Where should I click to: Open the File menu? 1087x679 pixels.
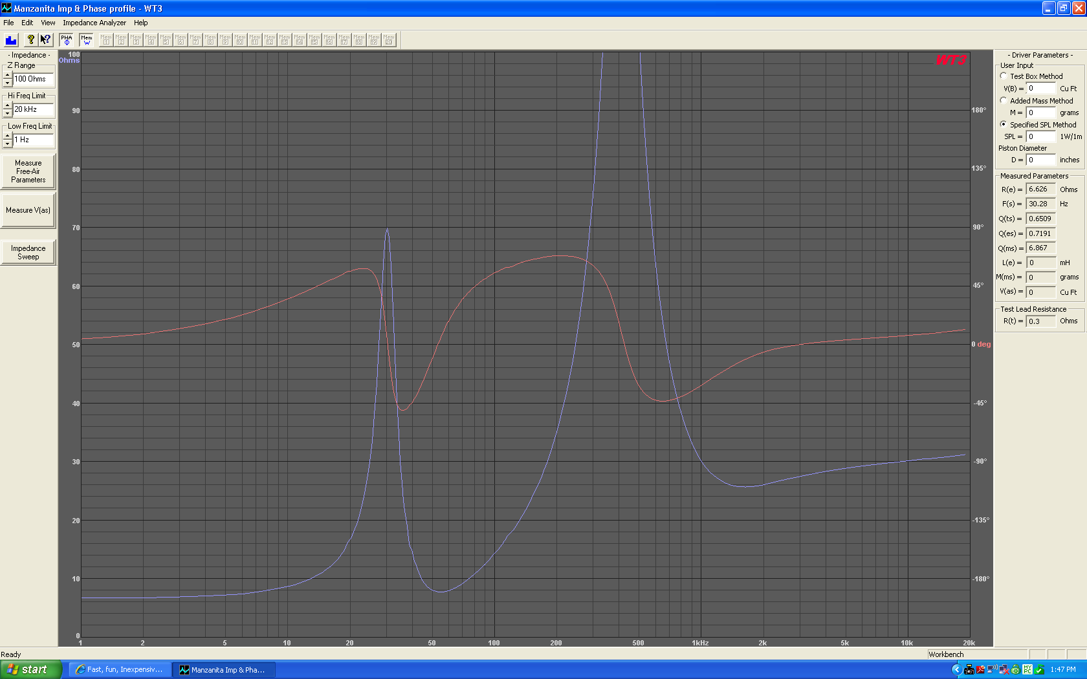[x=8, y=23]
